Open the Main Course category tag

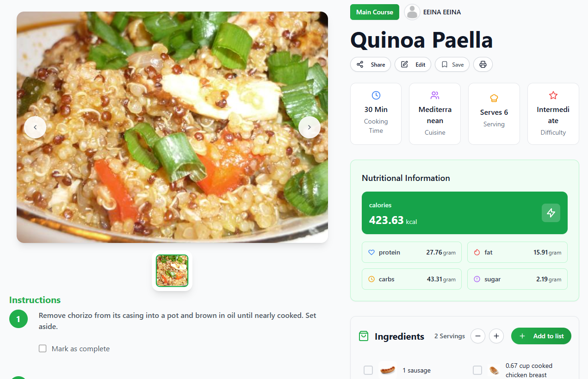point(374,12)
